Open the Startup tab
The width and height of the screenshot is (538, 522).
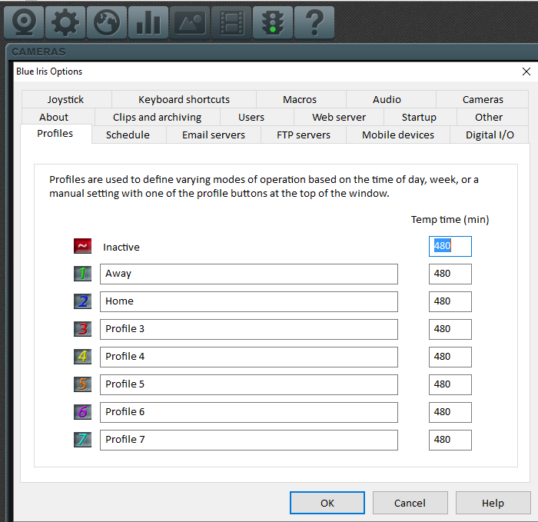(419, 117)
